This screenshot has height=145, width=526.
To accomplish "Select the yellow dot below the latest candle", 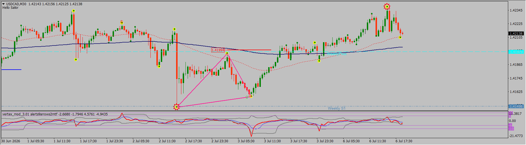I will click(x=400, y=37).
